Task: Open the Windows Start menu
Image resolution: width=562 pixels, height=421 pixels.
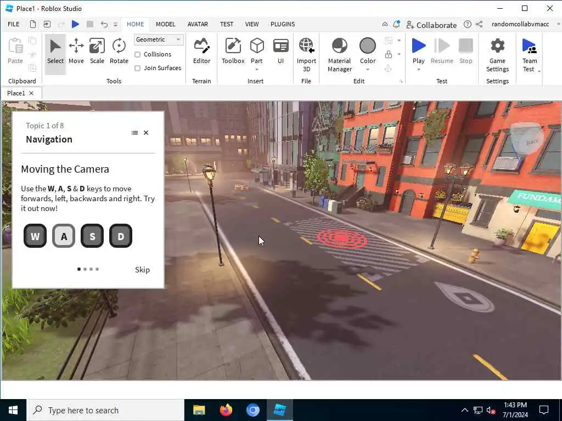Action: coord(13,410)
